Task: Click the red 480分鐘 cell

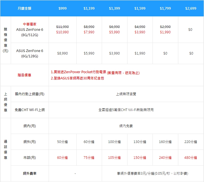Action: pos(191,158)
